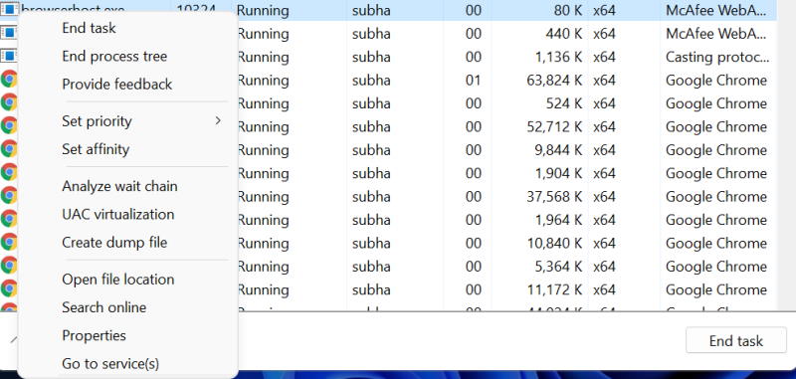The width and height of the screenshot is (796, 379).
Task: Open file location from context menu
Action: (117, 280)
